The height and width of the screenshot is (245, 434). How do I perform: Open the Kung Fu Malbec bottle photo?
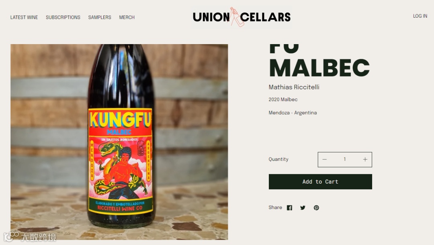(x=119, y=142)
